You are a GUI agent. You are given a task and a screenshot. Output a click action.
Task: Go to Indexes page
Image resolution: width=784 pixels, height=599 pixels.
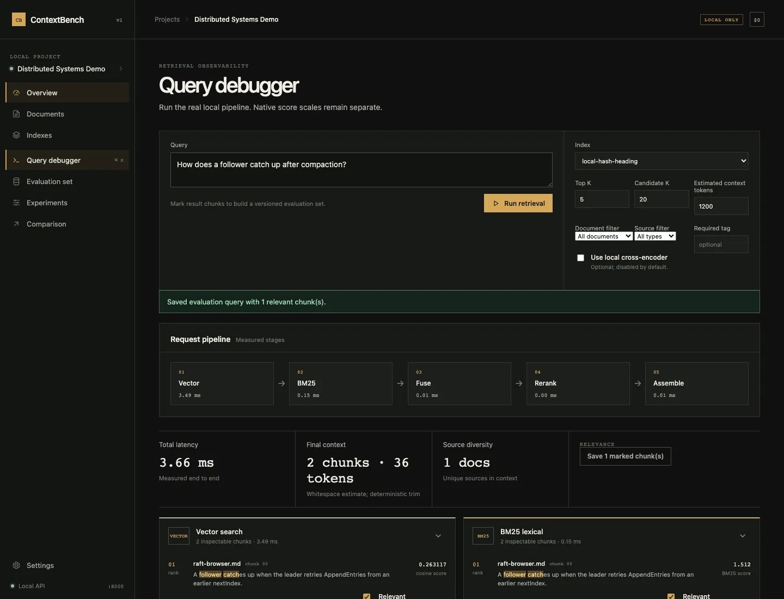[x=67, y=135]
